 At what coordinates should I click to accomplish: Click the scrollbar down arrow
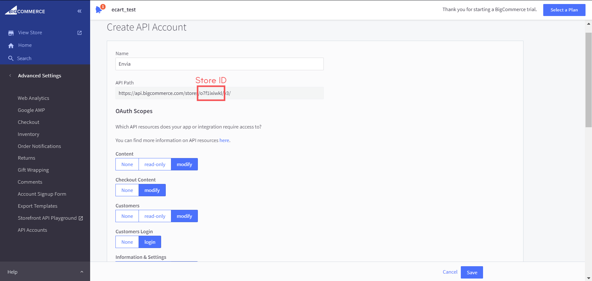589,278
